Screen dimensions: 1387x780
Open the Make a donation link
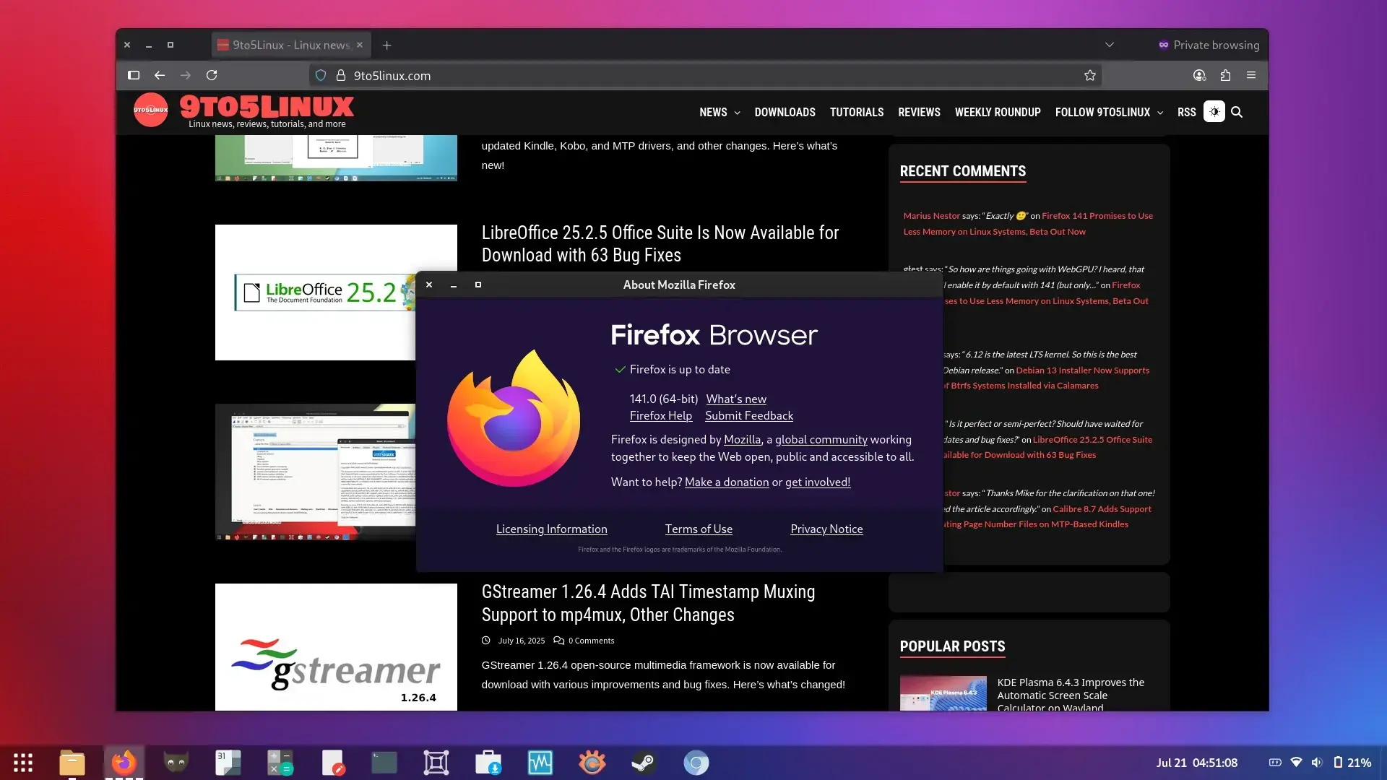point(727,482)
